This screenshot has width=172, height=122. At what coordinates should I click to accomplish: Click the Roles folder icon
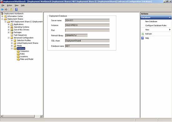18,54
